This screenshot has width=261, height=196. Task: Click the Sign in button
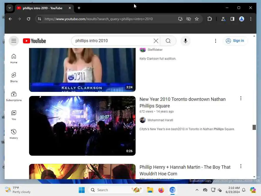pyautogui.click(x=235, y=41)
